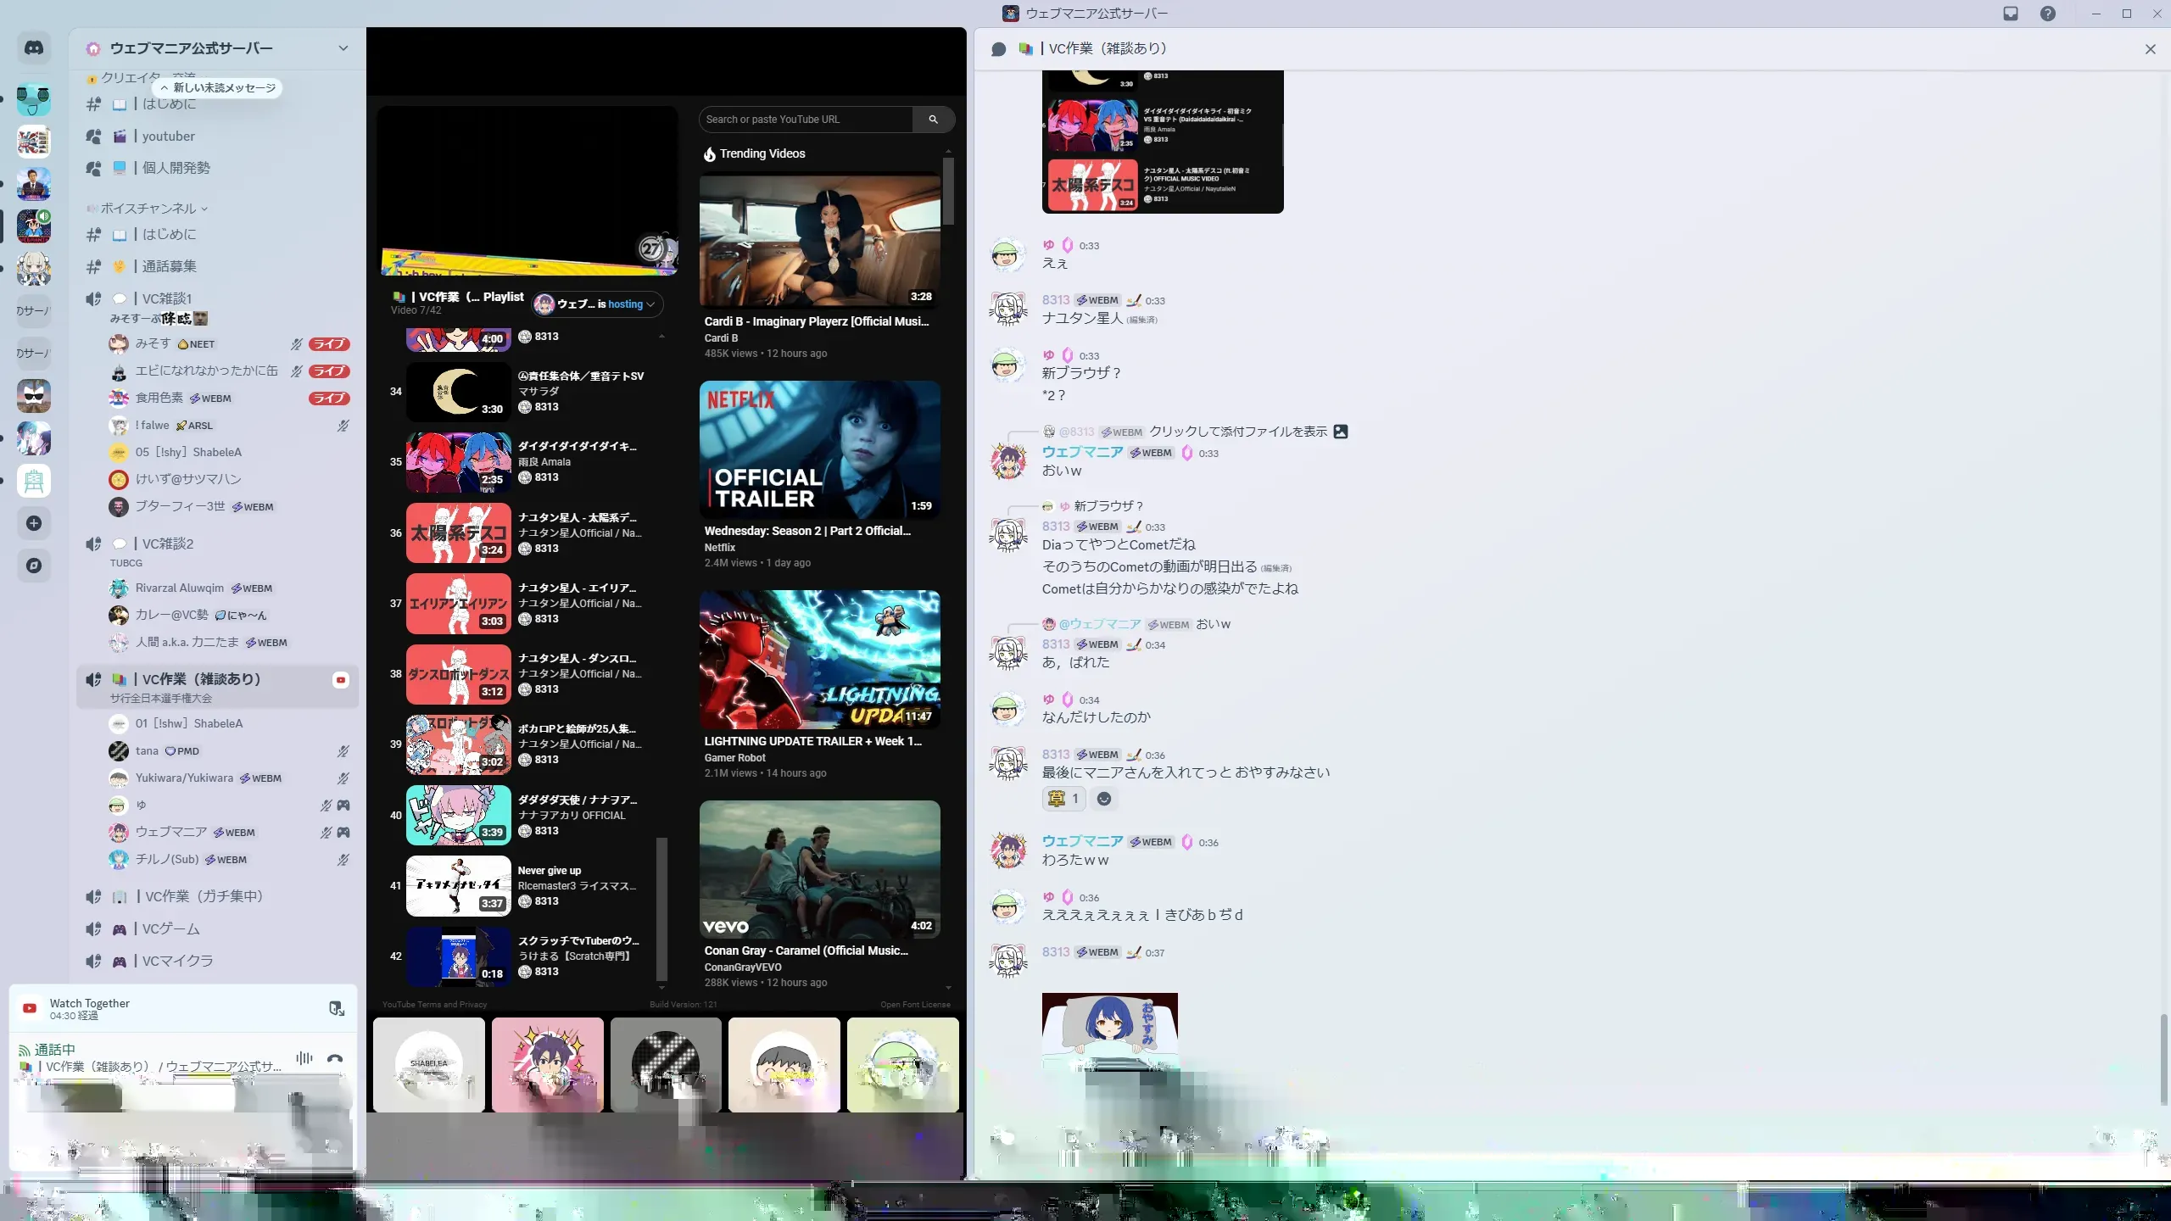Open the help question mark icon
The height and width of the screenshot is (1221, 2171).
pyautogui.click(x=2047, y=14)
